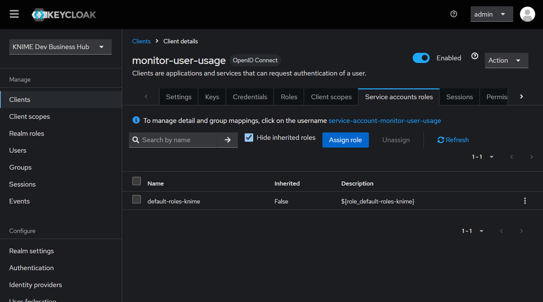Open the hamburger navigation menu

[x=14, y=14]
